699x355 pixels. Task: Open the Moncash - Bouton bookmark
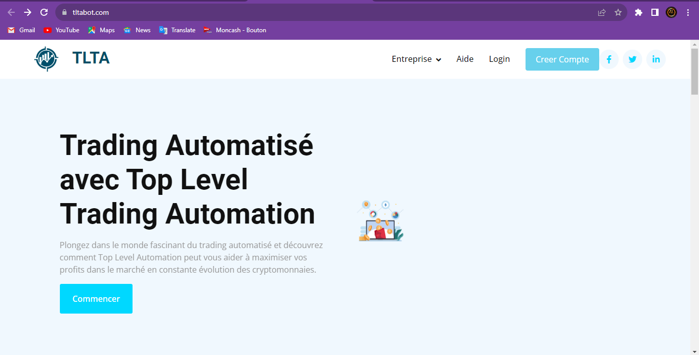click(x=235, y=30)
